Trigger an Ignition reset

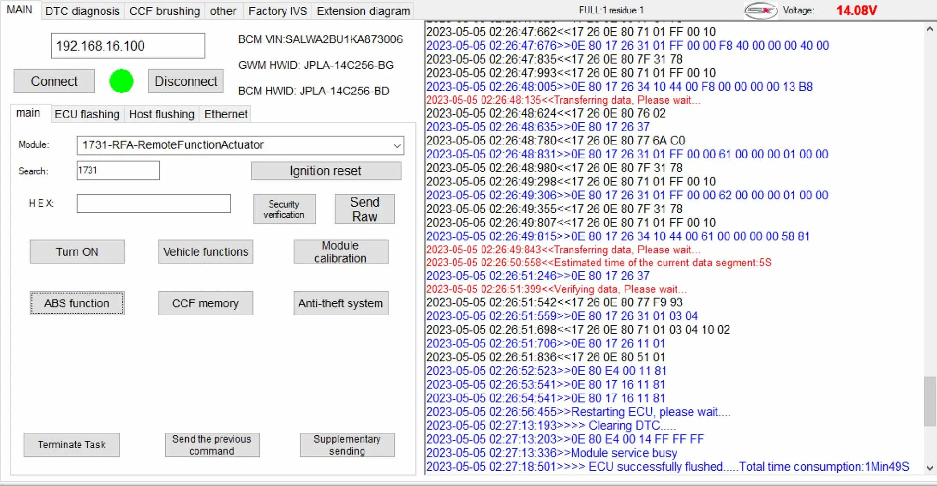[x=325, y=171]
